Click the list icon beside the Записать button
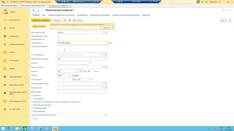The height and width of the screenshot is (131, 234). point(65,20)
